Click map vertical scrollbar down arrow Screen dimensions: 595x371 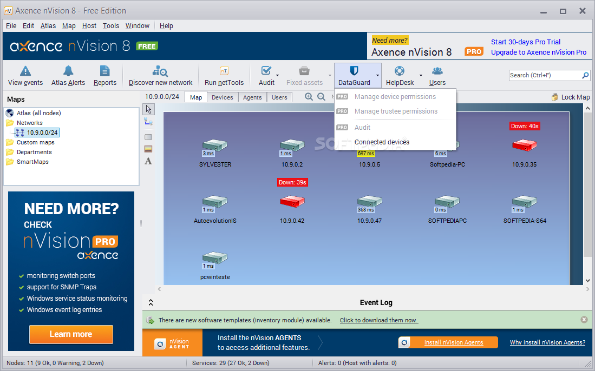587,281
